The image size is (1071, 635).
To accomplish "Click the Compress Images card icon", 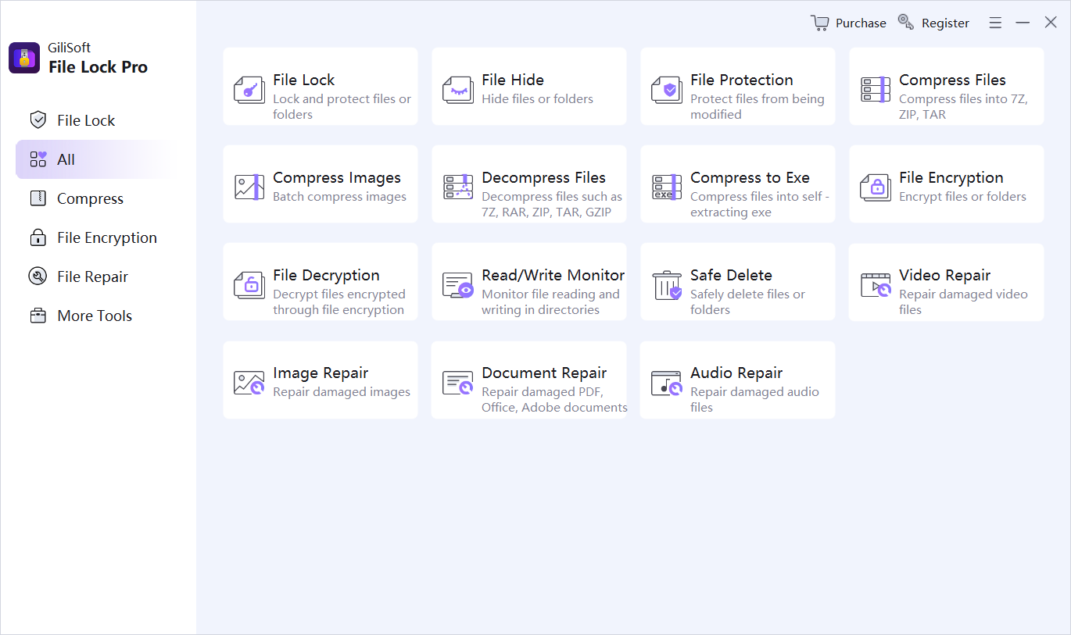I will (249, 187).
